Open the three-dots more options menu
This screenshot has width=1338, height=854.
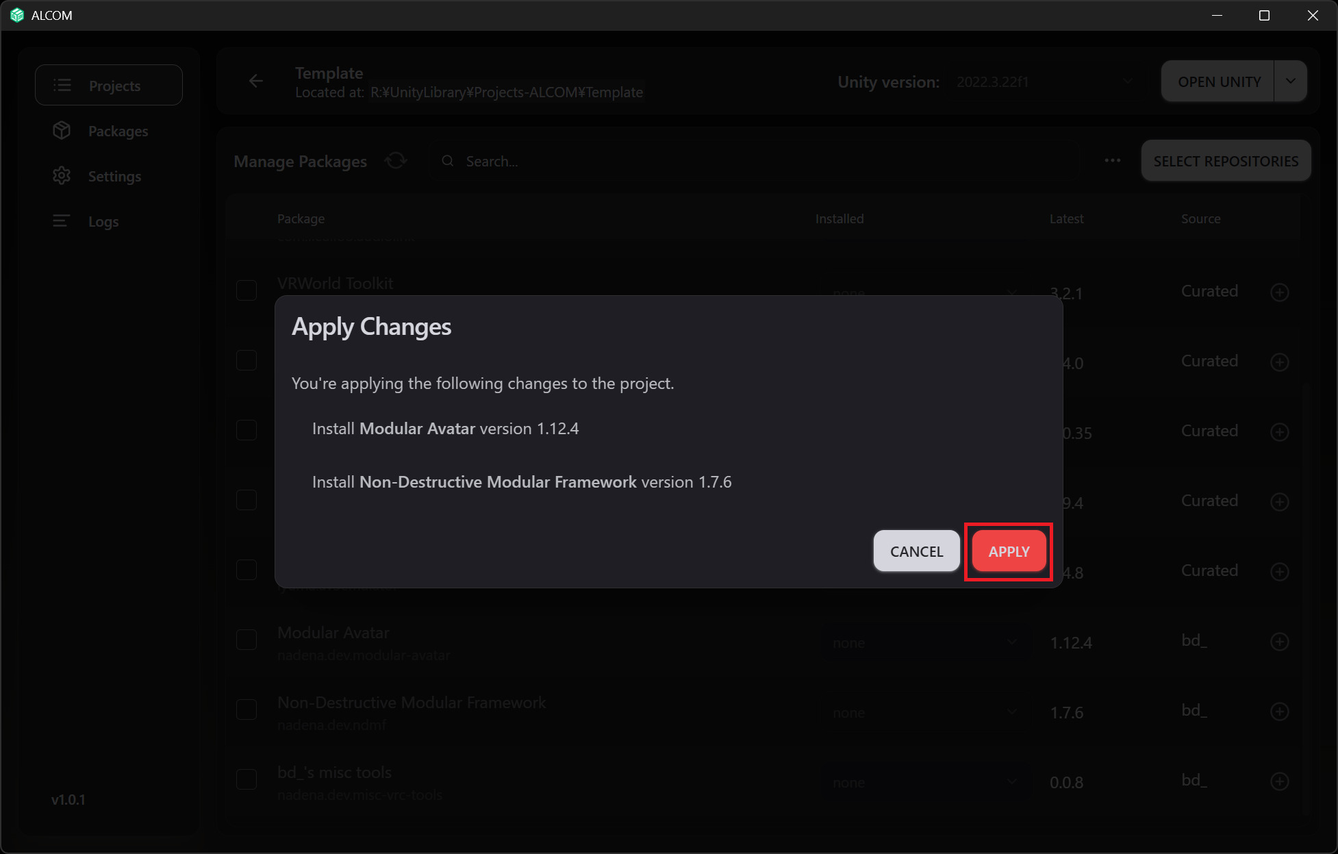point(1113,160)
